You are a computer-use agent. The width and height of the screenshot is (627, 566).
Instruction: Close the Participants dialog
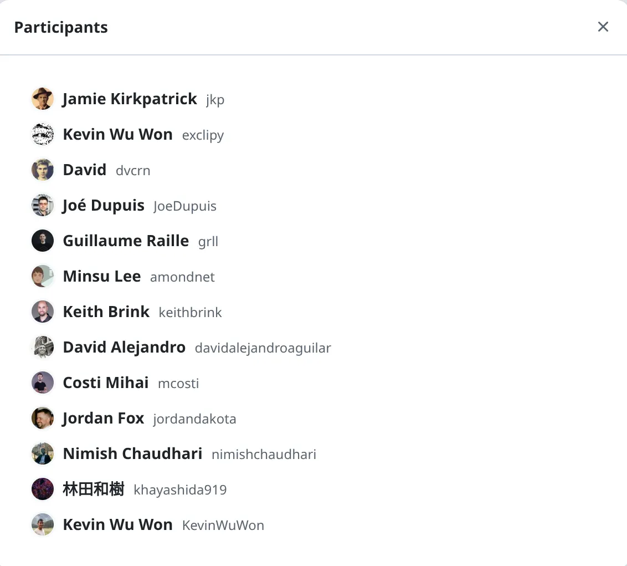(603, 27)
